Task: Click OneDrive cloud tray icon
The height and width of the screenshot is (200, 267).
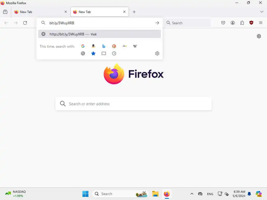Action: click(200, 194)
